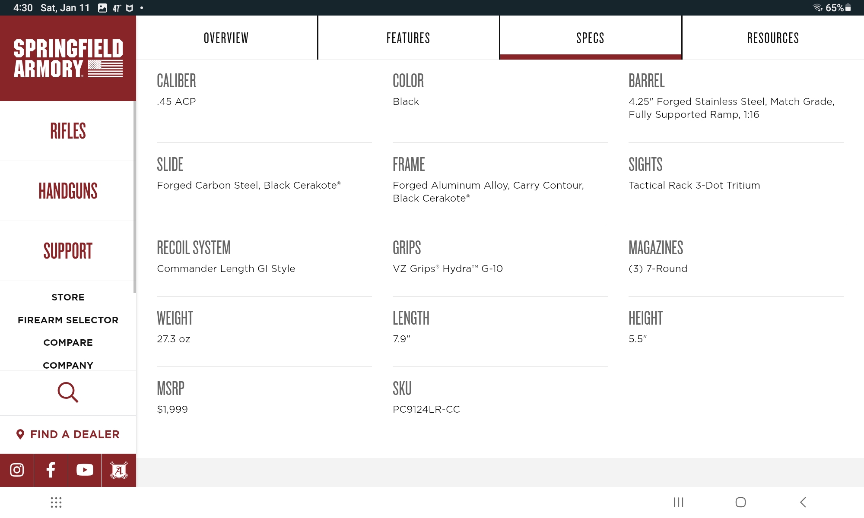Image resolution: width=864 pixels, height=518 pixels.
Task: Click the BARREL heading
Action: click(x=646, y=81)
